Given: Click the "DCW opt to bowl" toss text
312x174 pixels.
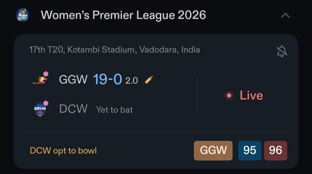Looking at the screenshot, I should coord(63,151).
